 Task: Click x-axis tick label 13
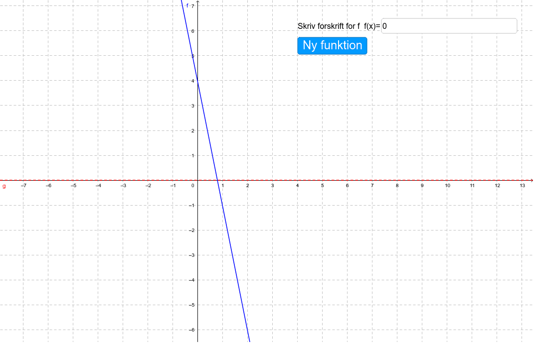522,186
